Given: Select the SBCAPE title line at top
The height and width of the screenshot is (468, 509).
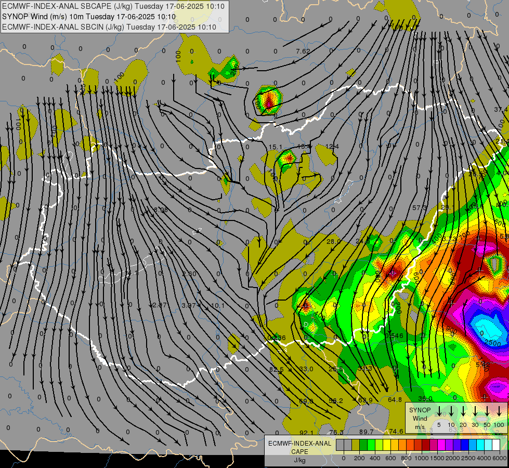Looking at the screenshot, I should coord(113,6).
